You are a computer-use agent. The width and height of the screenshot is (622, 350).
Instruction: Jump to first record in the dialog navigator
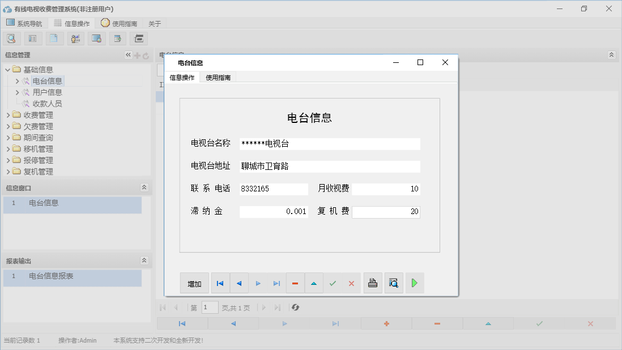(x=220, y=283)
